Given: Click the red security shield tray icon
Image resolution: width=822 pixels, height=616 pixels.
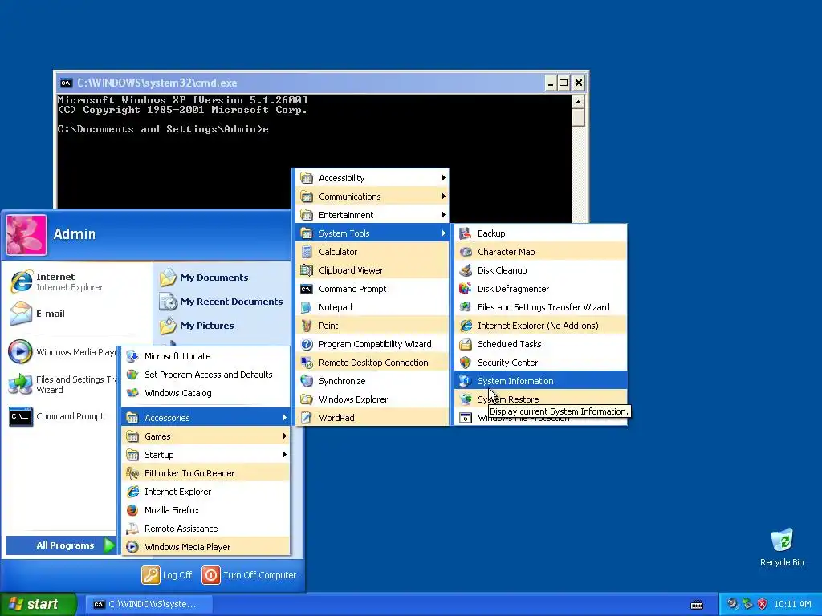Looking at the screenshot, I should point(763,604).
